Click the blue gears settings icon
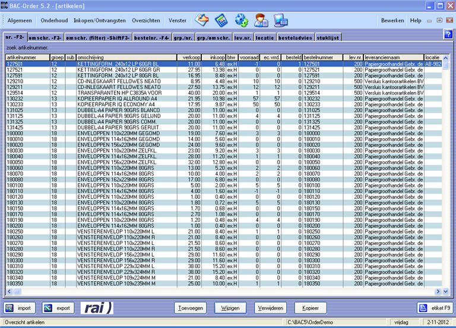The width and height of the screenshot is (456, 328). click(241, 20)
